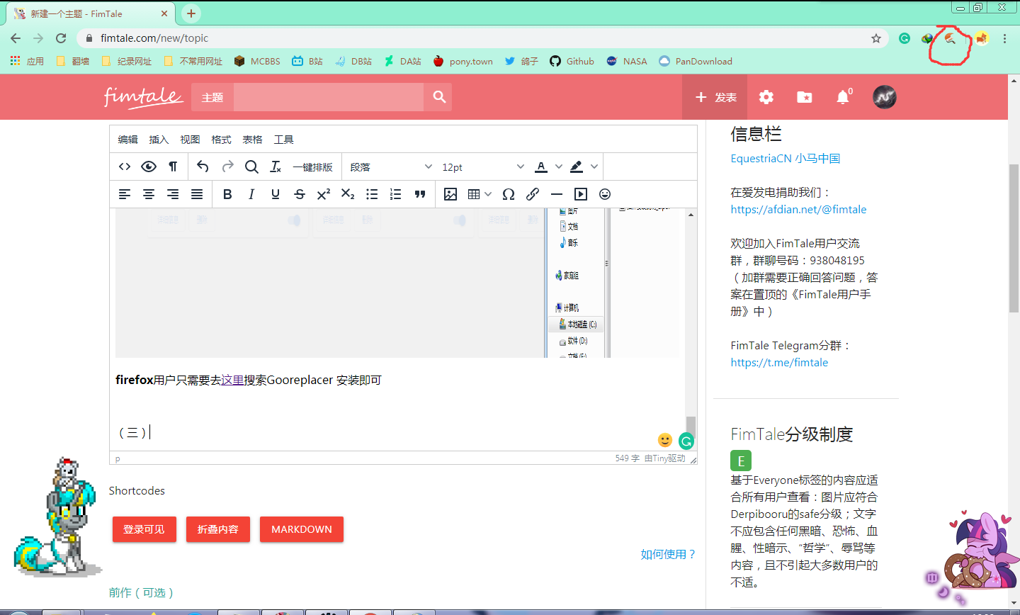Toggle bold formatting
The image size is (1020, 615).
pyautogui.click(x=227, y=194)
